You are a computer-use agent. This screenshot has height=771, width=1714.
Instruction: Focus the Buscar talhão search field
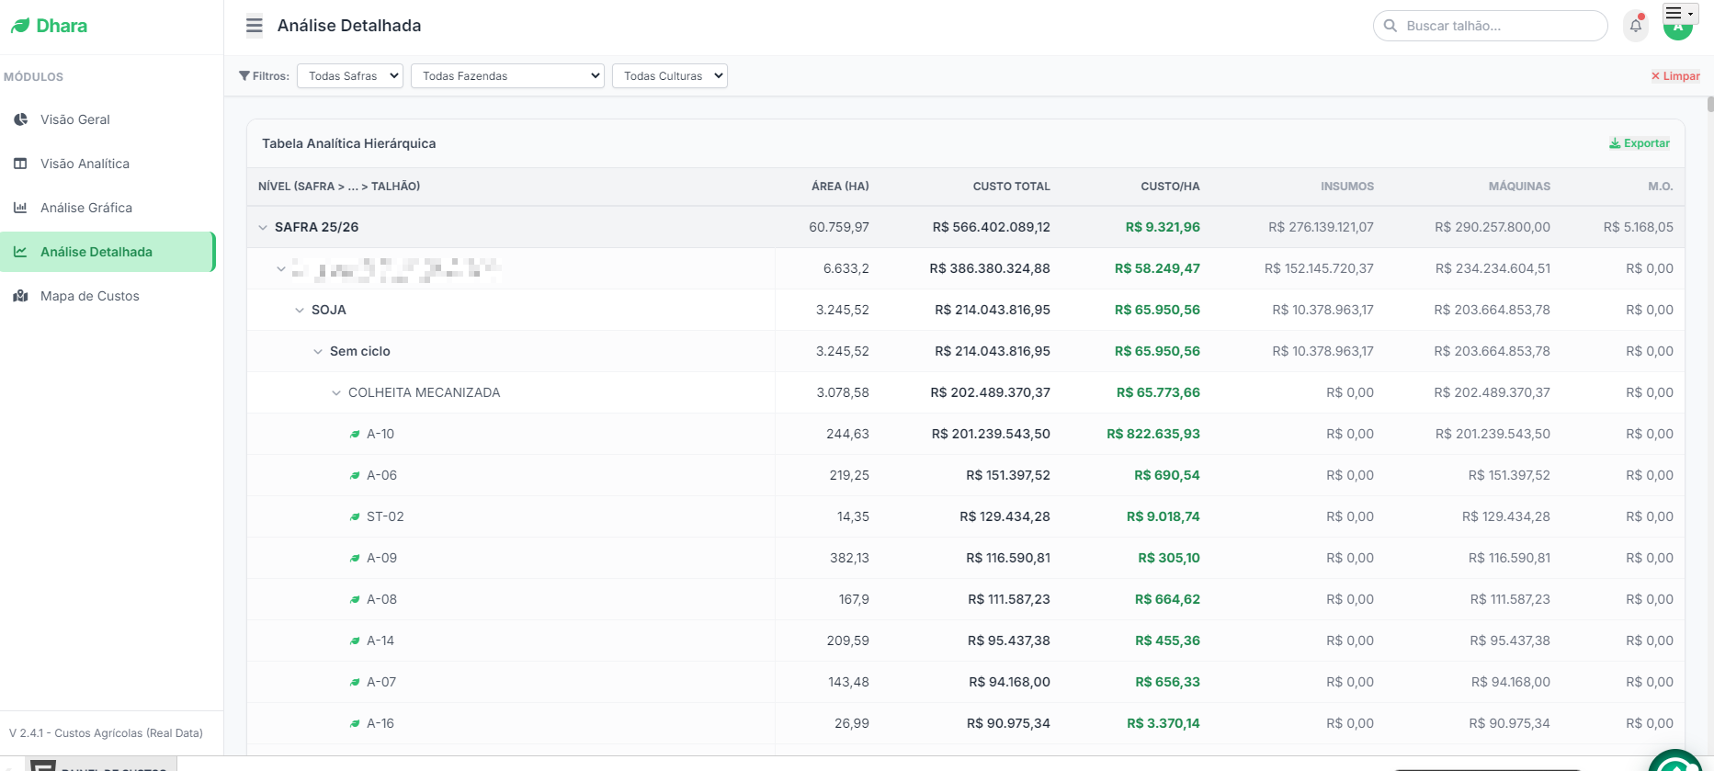[x=1490, y=26]
